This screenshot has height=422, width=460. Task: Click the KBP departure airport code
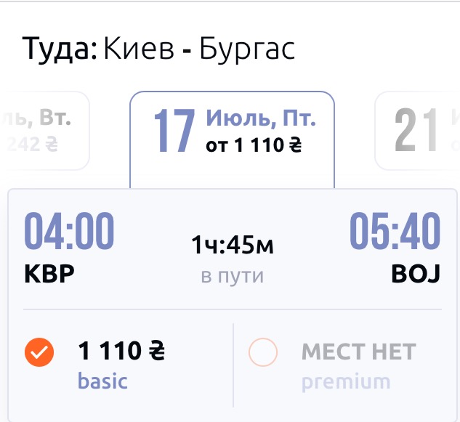point(49,275)
